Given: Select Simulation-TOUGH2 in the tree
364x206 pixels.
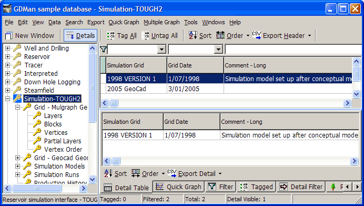Looking at the screenshot, I should 52,99.
